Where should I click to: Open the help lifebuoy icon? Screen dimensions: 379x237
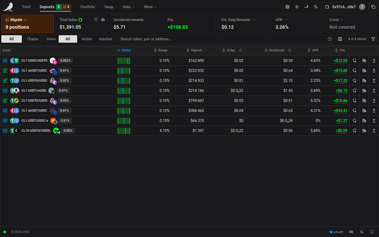(287, 7)
